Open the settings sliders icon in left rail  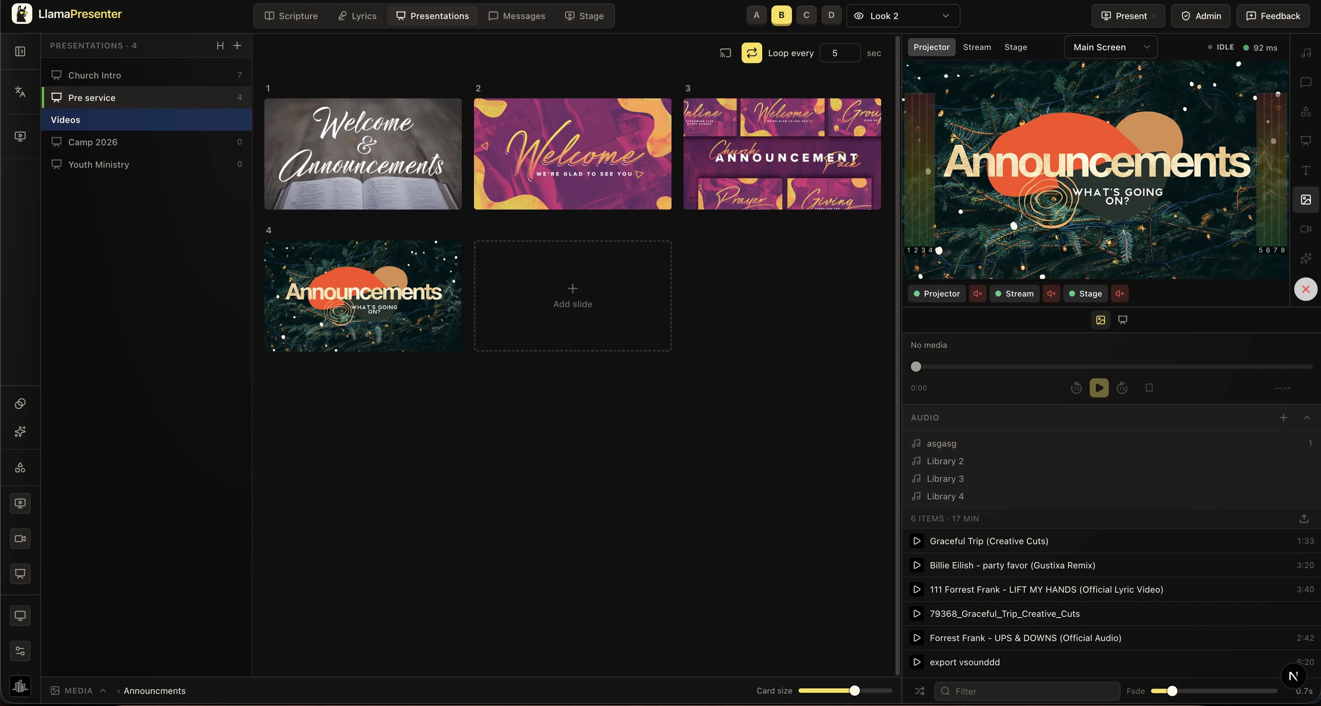[20, 651]
